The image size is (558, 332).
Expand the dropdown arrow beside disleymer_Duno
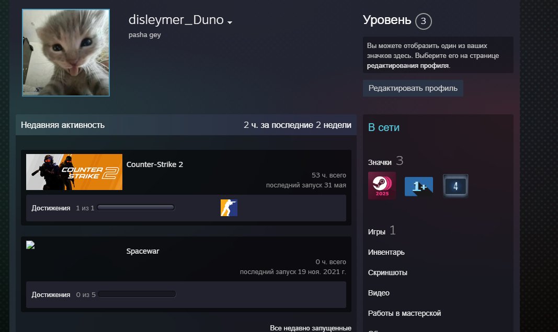(230, 22)
